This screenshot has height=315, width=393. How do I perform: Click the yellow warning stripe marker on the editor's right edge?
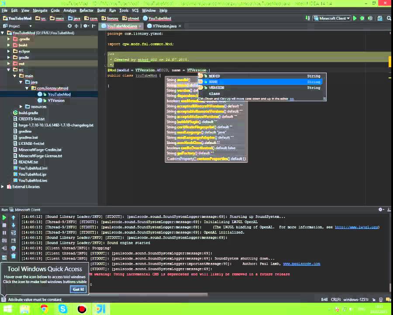point(390,62)
